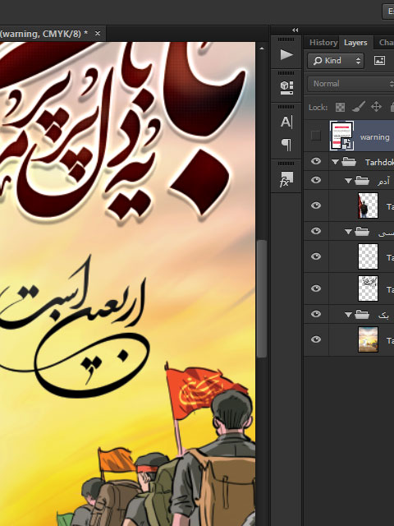This screenshot has height=526, width=394.
Task: Click the آدم group folder icon
Action: pos(362,181)
